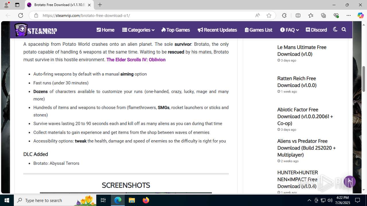Click the taskbar search box

[x=55, y=200]
